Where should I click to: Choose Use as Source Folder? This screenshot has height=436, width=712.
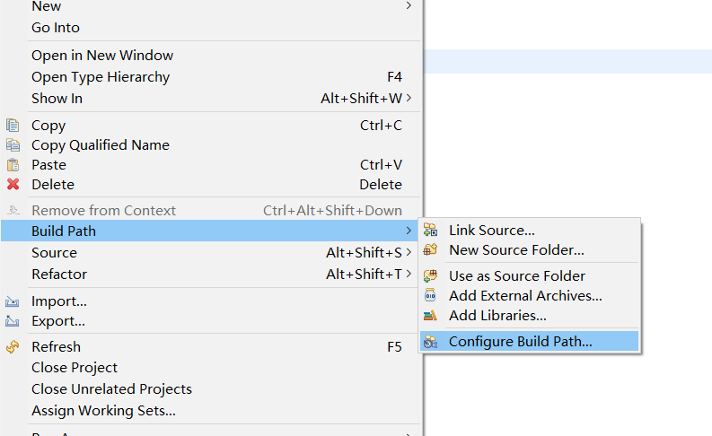click(516, 276)
